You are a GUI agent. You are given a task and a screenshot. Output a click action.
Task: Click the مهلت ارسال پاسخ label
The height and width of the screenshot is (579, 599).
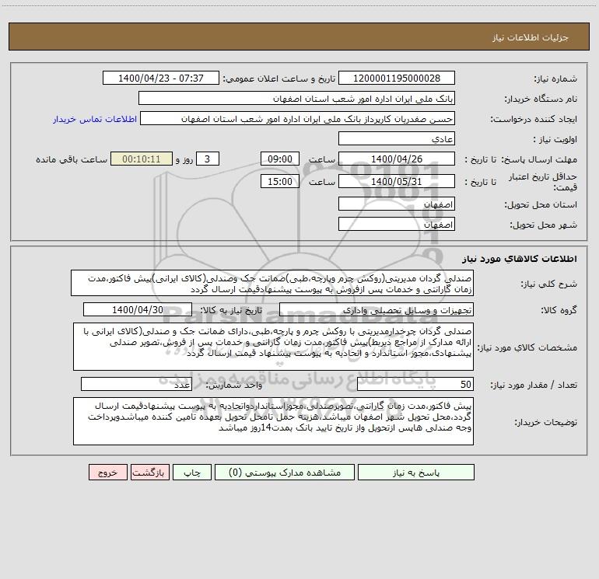tap(539, 159)
